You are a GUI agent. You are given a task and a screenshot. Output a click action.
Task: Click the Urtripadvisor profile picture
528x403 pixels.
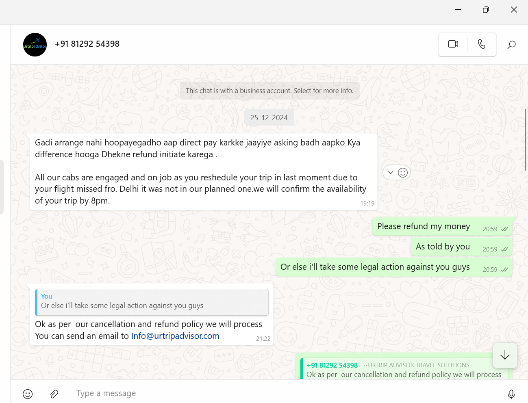[35, 45]
